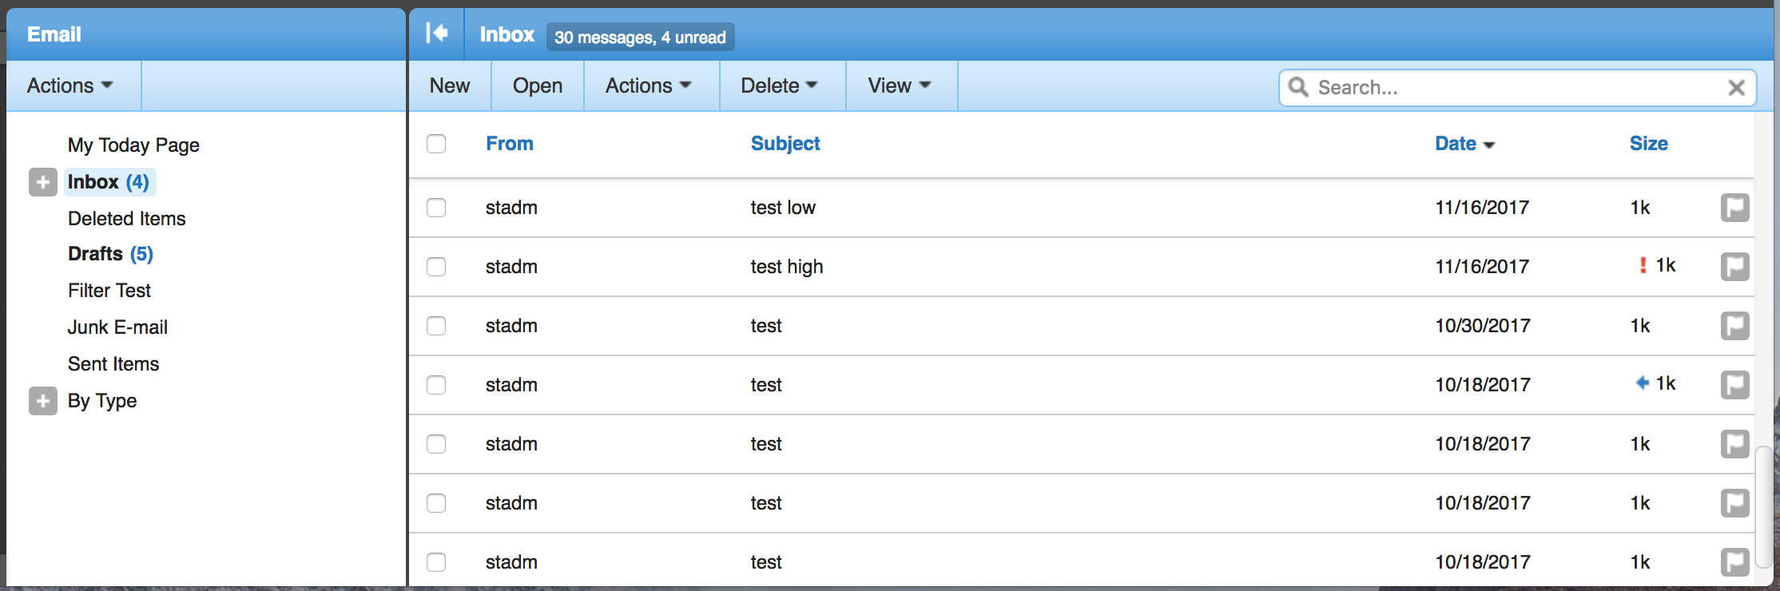Expand the By Type folder group
Image resolution: width=1780 pixels, height=591 pixels.
coord(43,401)
